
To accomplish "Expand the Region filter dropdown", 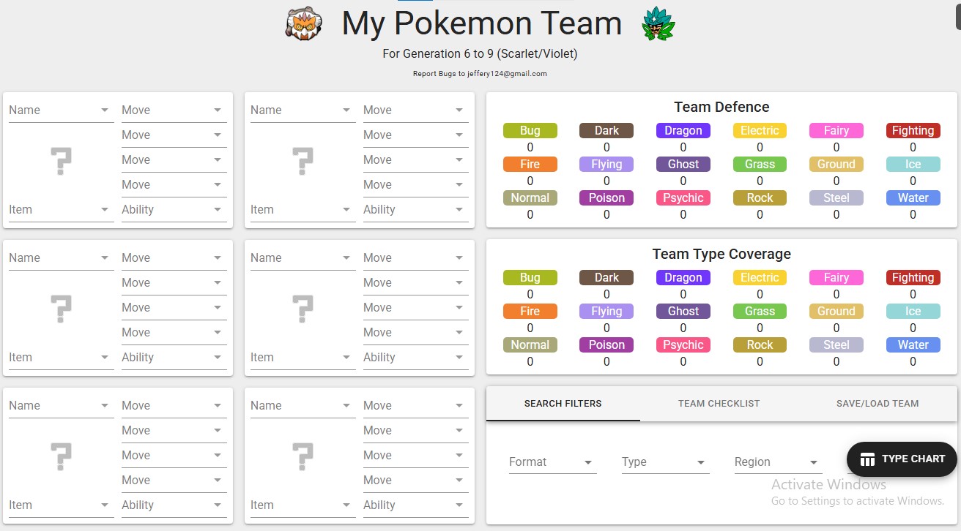I will (x=778, y=462).
